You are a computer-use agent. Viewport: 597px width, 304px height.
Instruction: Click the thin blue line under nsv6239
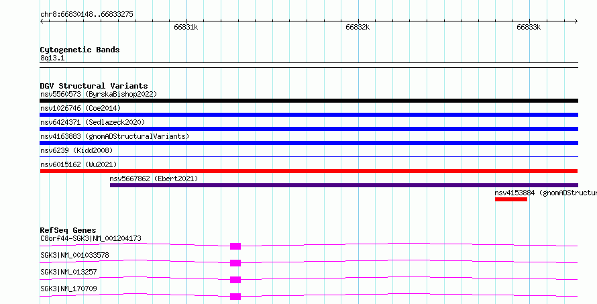pos(309,156)
